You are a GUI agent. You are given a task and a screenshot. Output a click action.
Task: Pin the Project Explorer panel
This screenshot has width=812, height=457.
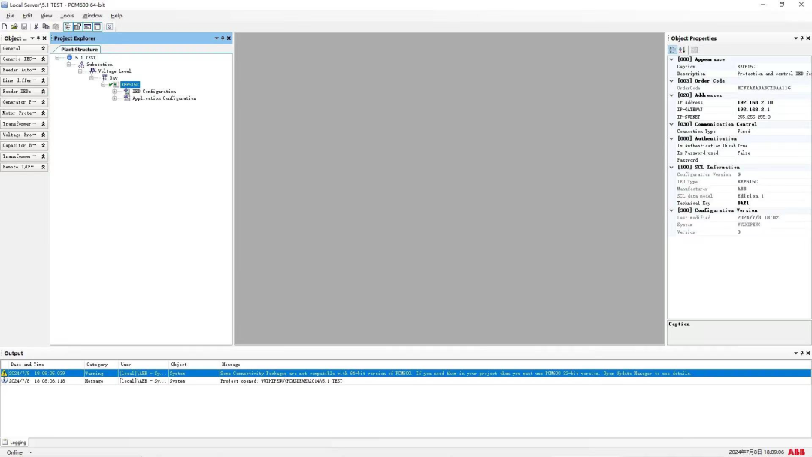[223, 38]
